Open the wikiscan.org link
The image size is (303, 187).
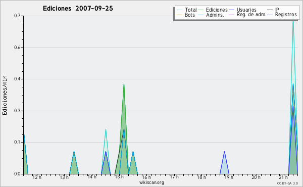[x=151, y=182]
